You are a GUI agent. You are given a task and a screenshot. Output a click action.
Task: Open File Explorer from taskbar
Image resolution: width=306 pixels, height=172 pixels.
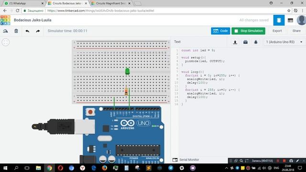coord(38,168)
